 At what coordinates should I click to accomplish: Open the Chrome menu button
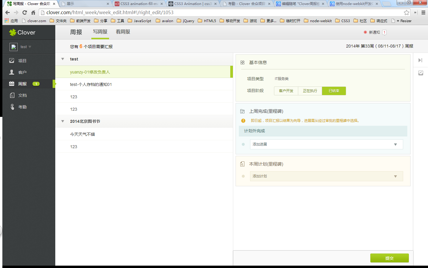point(423,12)
